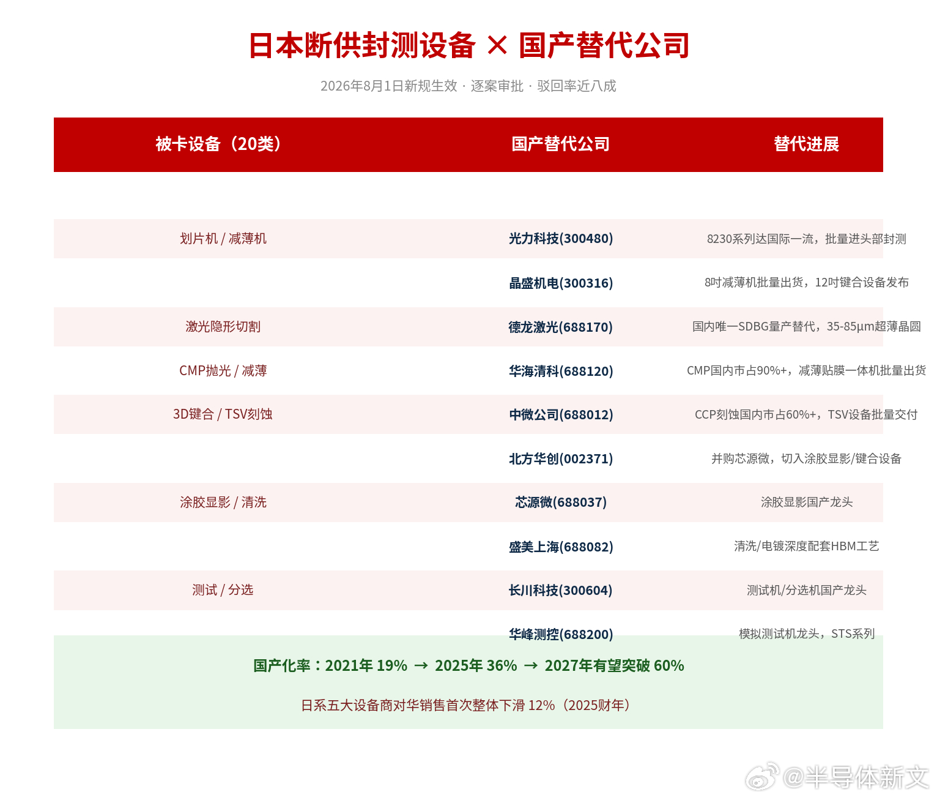The height and width of the screenshot is (800, 937).
Task: Select progress text 模拟测试机龙头，STS系列
Action: tap(806, 634)
